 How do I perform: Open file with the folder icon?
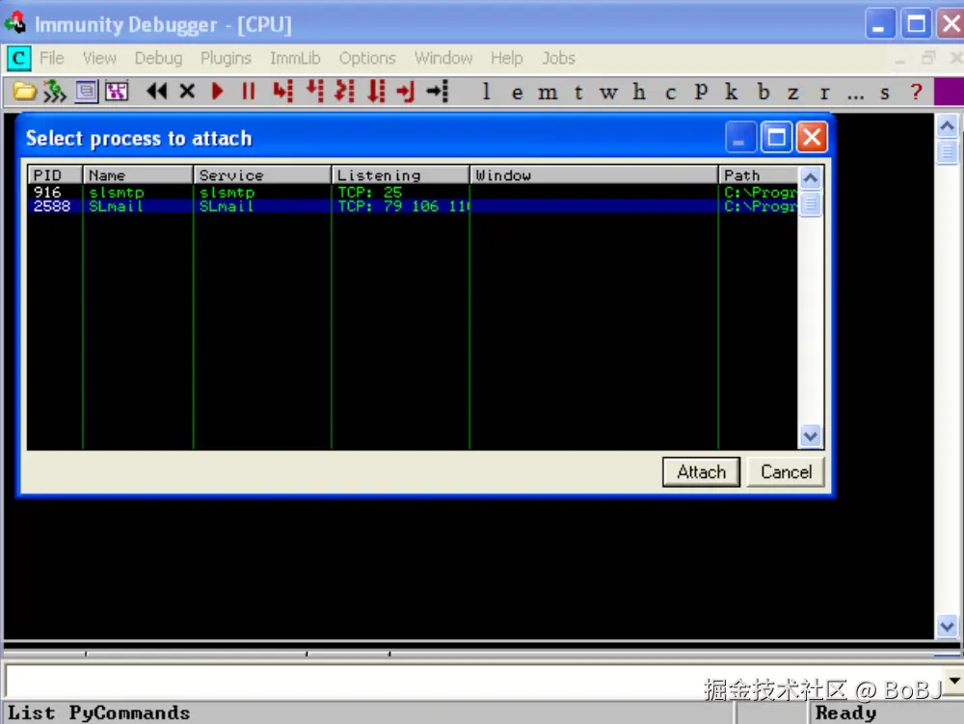coord(25,92)
